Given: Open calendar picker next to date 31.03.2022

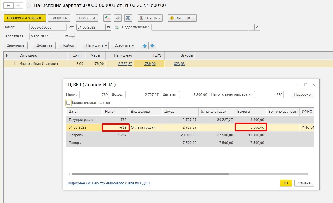Looking at the screenshot, I should click(x=108, y=27).
